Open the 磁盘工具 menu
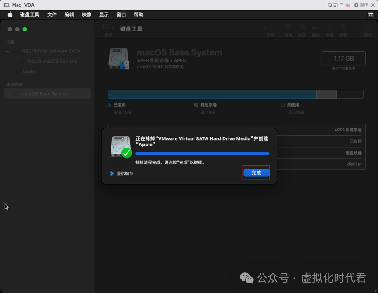This screenshot has height=293, width=378. (29, 15)
